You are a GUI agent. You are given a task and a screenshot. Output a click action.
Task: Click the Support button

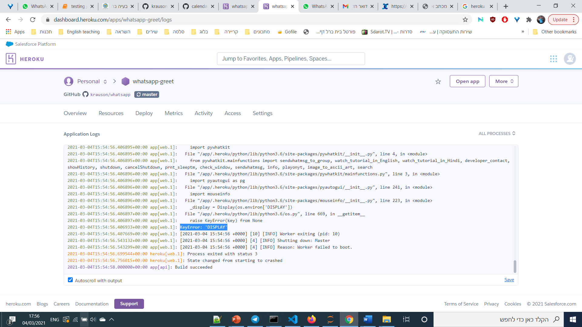pos(129,304)
